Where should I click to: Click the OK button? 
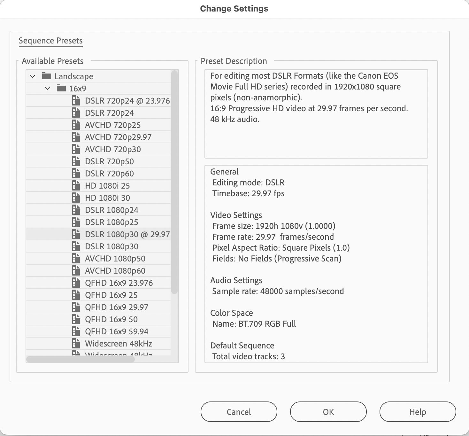(328, 412)
